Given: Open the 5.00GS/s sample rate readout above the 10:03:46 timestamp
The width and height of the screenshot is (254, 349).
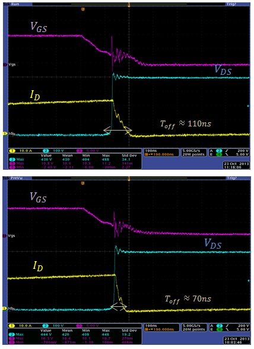Looking at the screenshot, I should click(193, 328).
